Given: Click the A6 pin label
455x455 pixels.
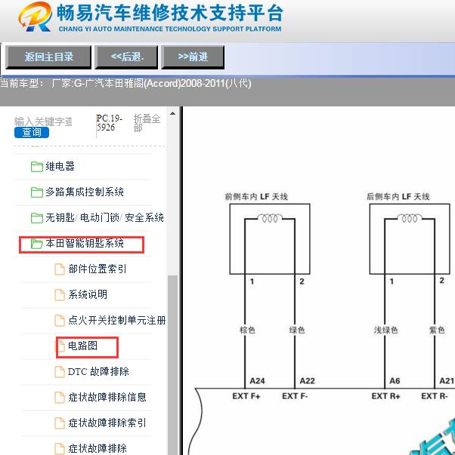Looking at the screenshot, I should 395,381.
